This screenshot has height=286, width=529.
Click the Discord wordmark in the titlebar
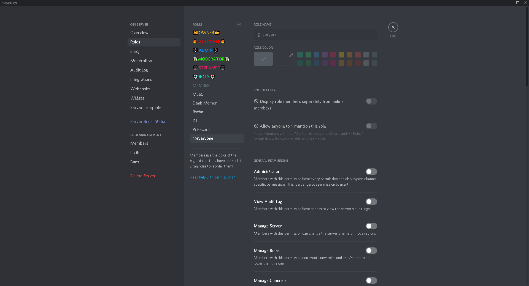(10, 3)
